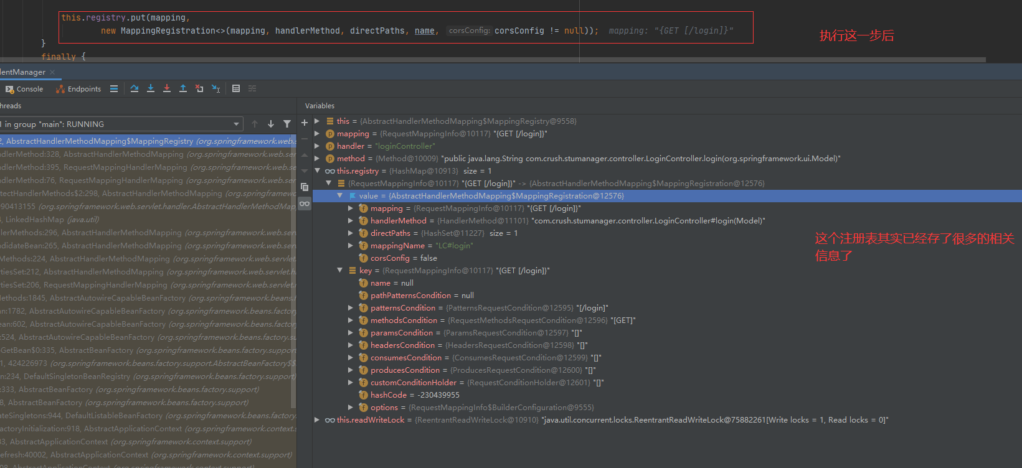Select the name = null row

click(666, 283)
